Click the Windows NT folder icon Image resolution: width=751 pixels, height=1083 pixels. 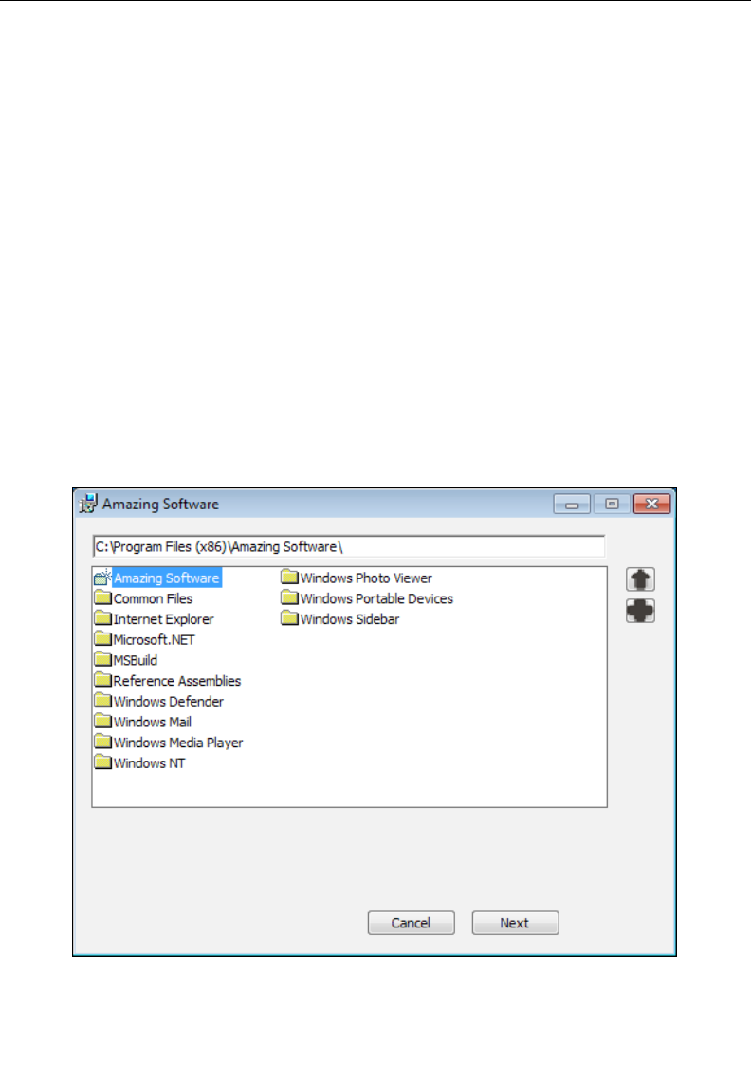102,762
